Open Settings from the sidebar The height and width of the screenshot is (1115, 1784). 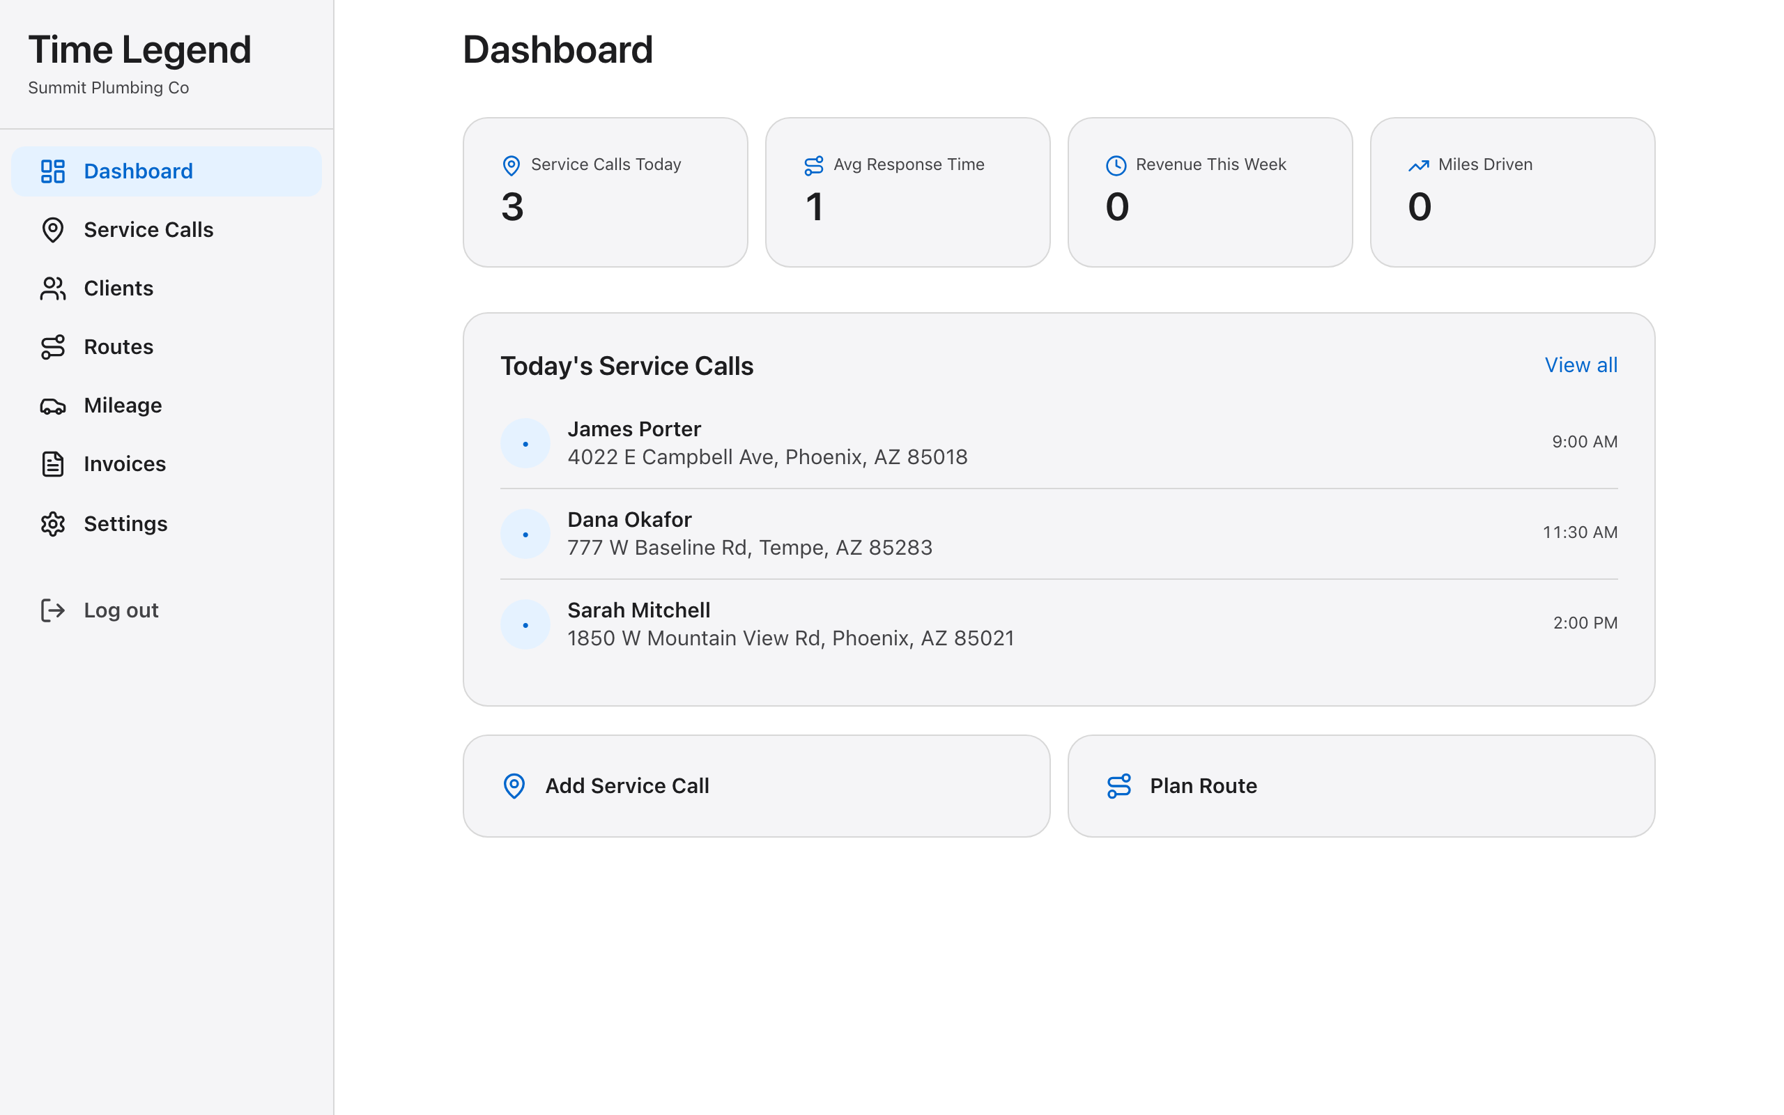click(x=167, y=523)
